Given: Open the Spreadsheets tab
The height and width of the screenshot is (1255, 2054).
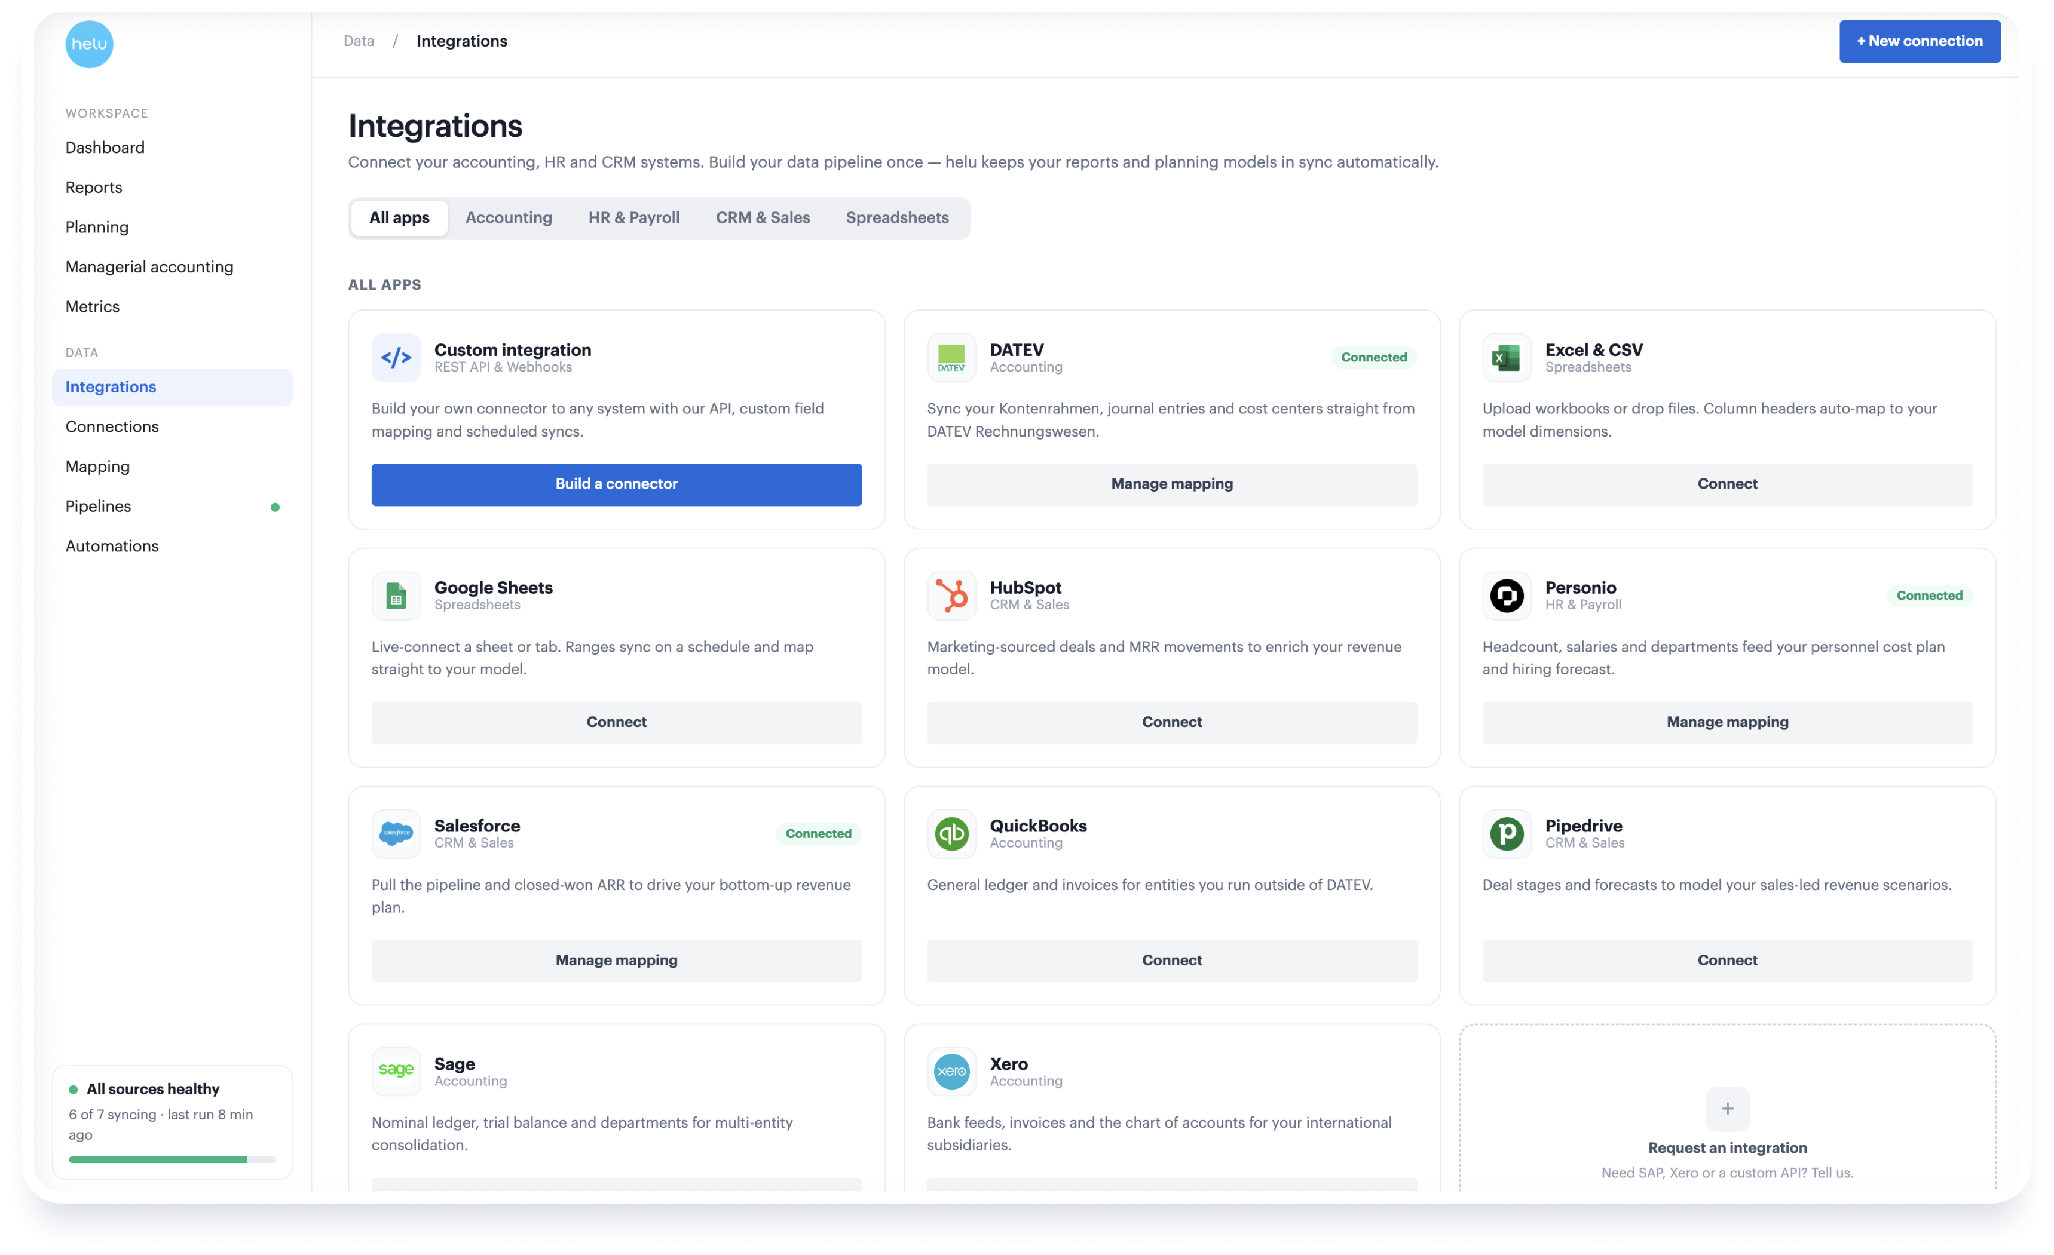Looking at the screenshot, I should (897, 217).
